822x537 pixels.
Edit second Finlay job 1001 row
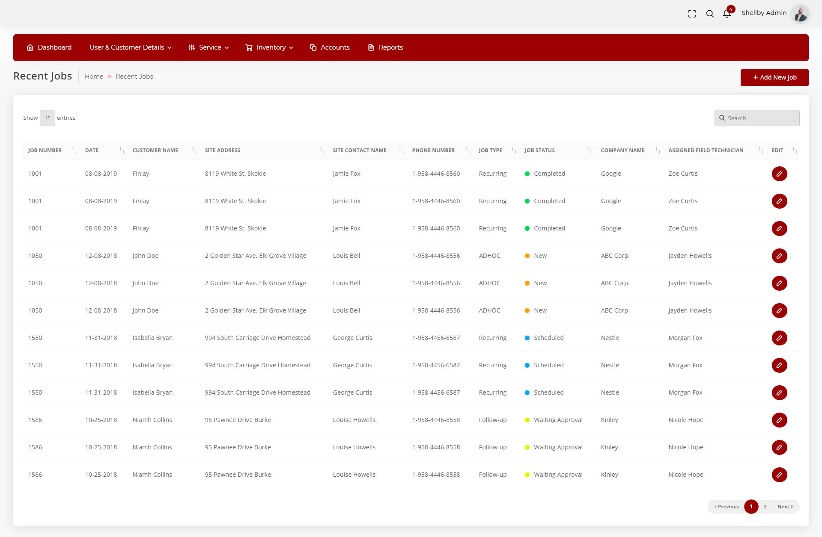point(779,201)
